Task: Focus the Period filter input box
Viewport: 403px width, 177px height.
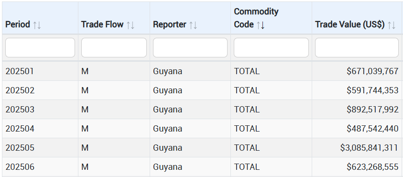Action: tap(40, 47)
